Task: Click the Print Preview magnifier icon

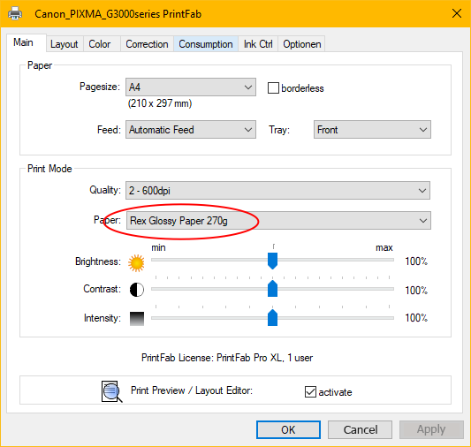Action: 111,391
